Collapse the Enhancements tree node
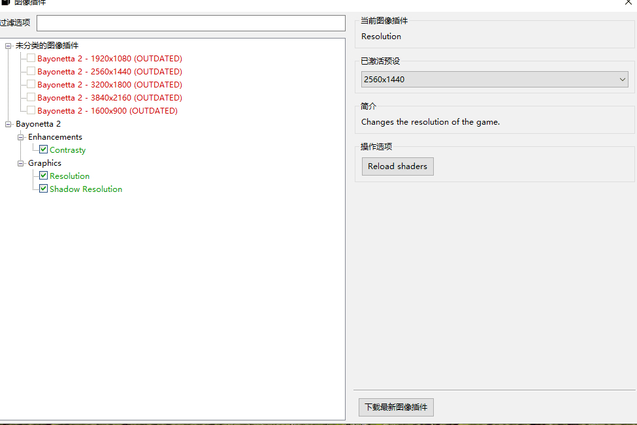637x425 pixels. click(x=20, y=137)
